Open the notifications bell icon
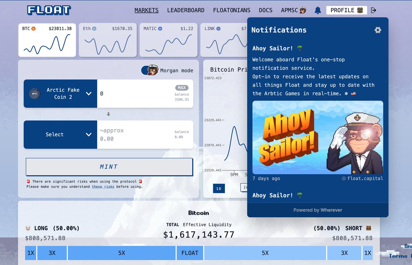Screen dimensions: 412x265 (x=318, y=10)
